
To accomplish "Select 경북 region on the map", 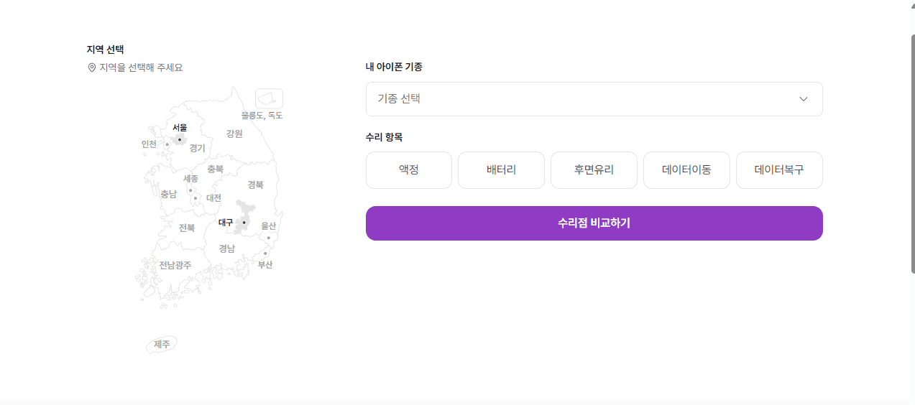I will (255, 185).
